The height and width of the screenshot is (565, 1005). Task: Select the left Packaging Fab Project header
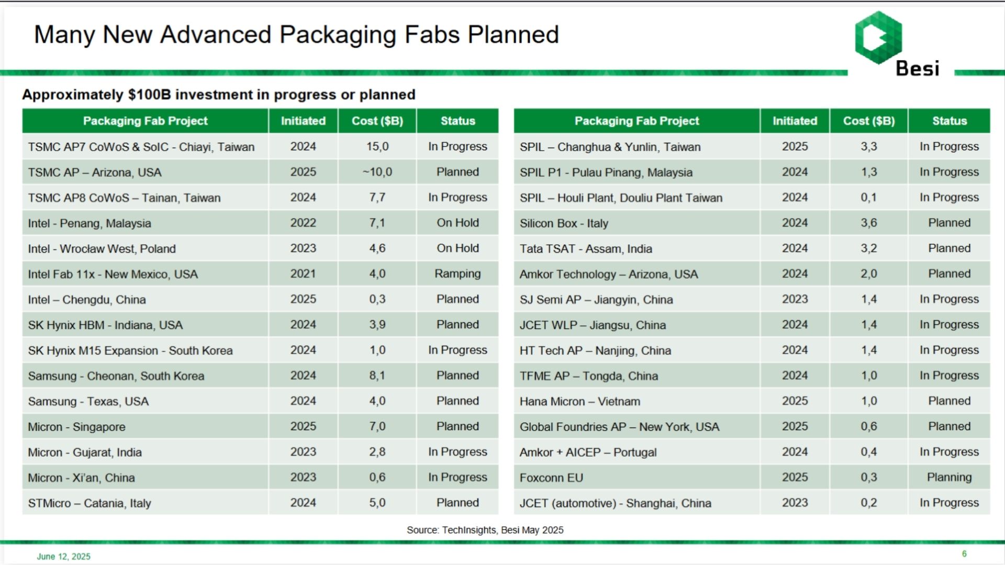[x=145, y=121]
